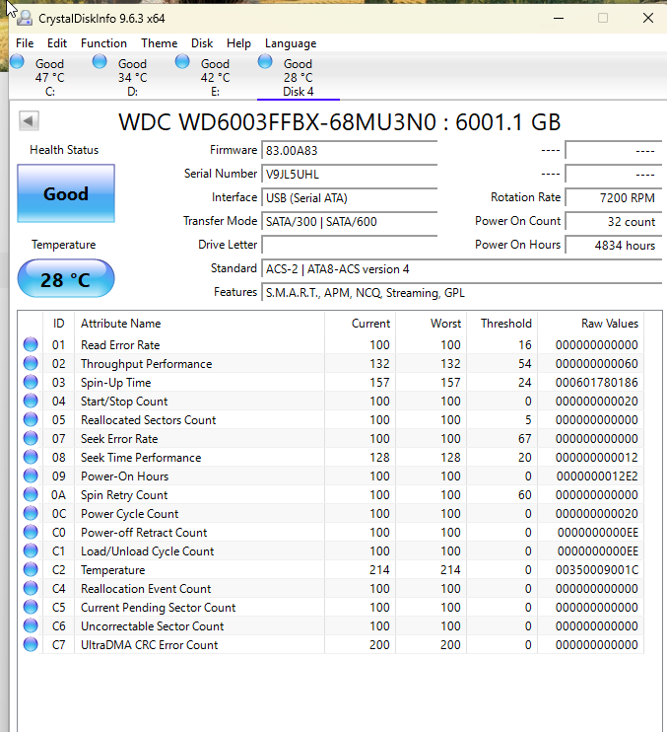Click the Threshold column header
667x732 pixels.
coord(502,324)
